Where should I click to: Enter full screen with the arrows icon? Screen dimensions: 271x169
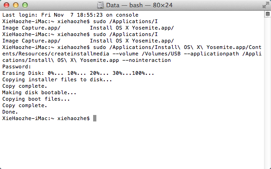[265, 5]
